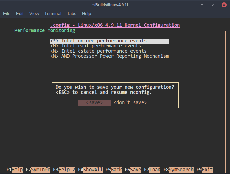
Task: Toggle AMD Processor Power Reporting Mechanism
Action: (109, 56)
